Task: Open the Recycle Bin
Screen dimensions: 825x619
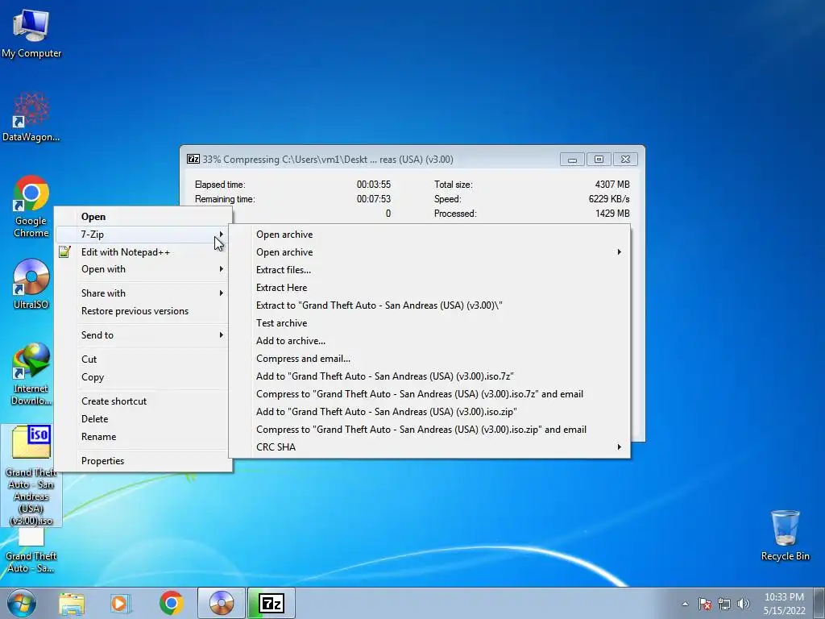Action: [x=785, y=535]
